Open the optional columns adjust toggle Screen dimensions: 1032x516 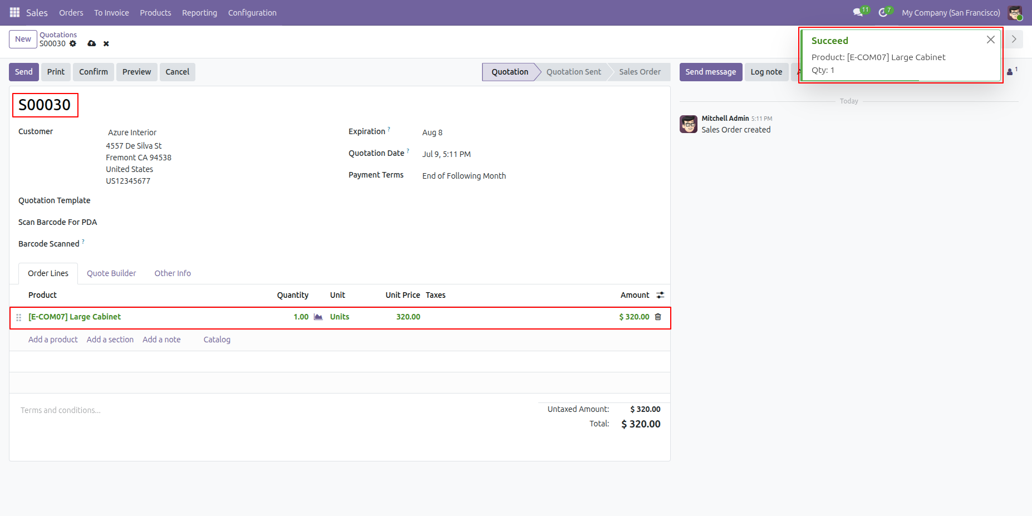point(660,295)
